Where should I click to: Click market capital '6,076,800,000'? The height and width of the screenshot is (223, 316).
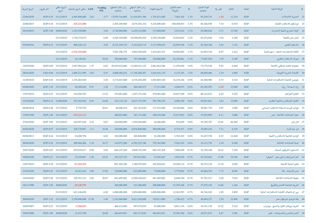(x=139, y=129)
